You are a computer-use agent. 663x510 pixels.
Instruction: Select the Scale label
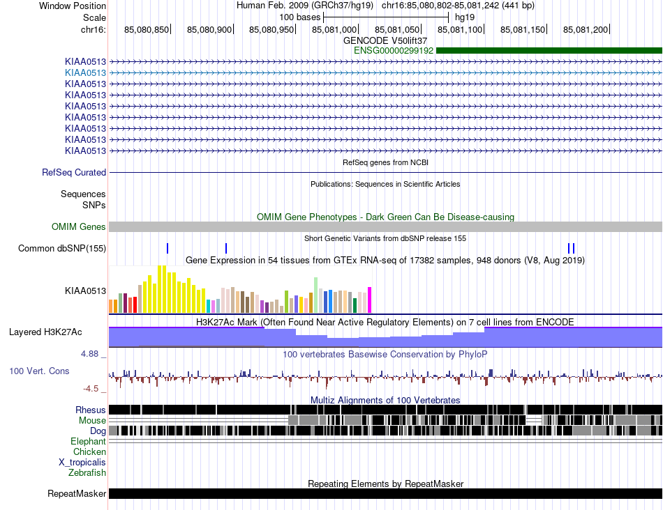pyautogui.click(x=94, y=17)
